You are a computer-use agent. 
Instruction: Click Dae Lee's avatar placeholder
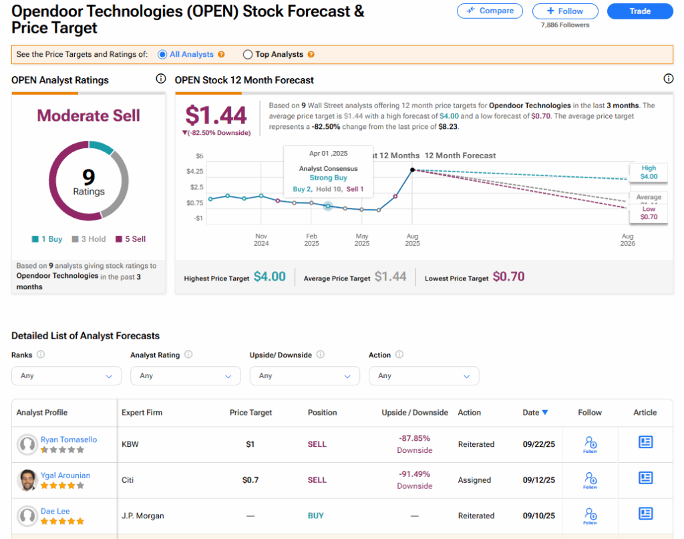[x=27, y=516]
